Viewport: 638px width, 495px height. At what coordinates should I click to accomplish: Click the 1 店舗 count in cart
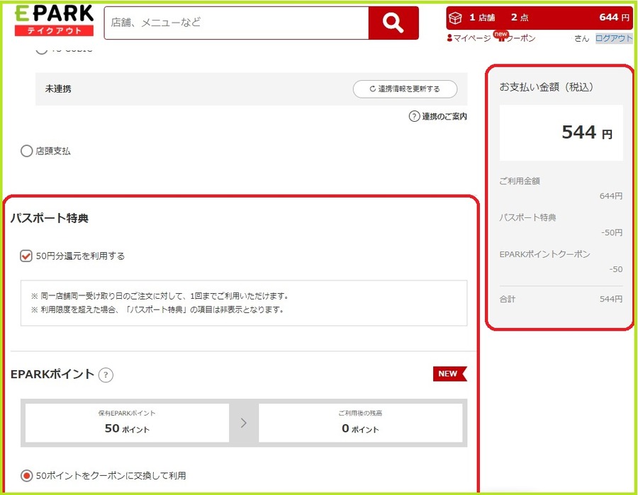click(x=482, y=18)
